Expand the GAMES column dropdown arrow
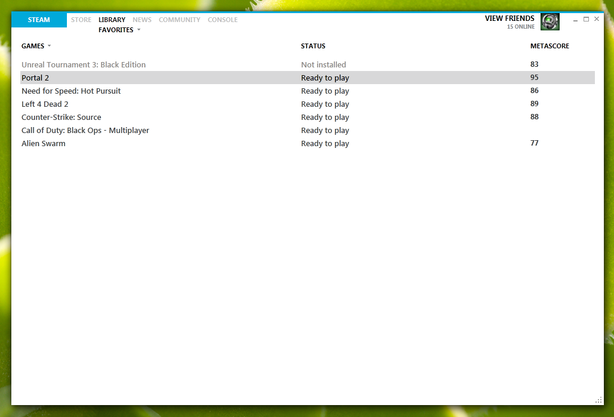This screenshot has height=417, width=614. point(50,46)
